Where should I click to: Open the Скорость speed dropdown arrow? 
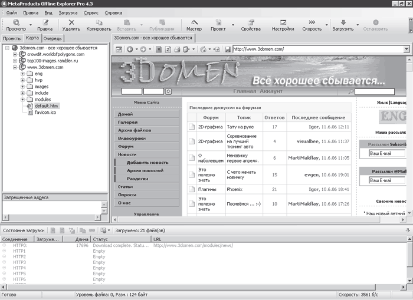coord(327,25)
